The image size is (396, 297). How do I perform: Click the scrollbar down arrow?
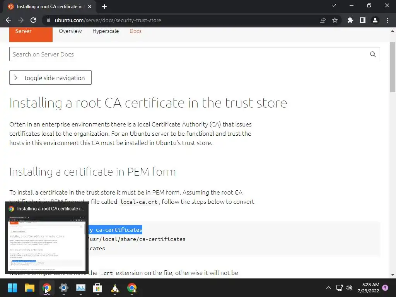point(393,275)
